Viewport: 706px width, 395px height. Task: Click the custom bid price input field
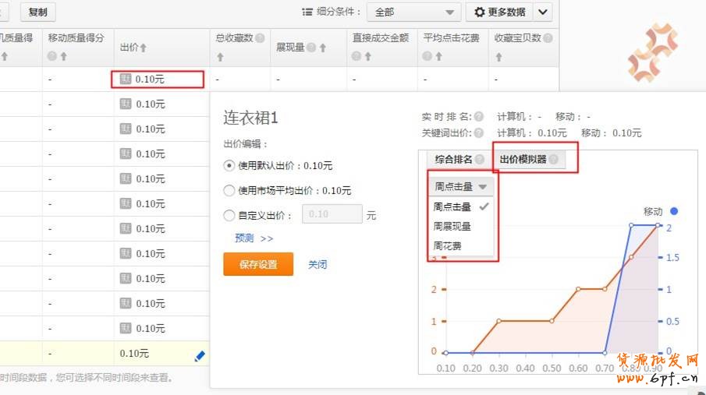(332, 215)
